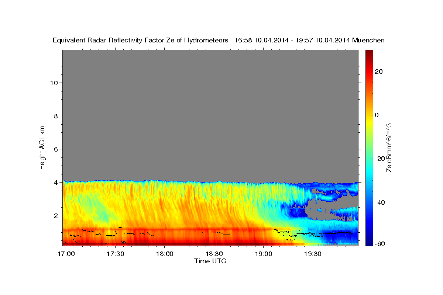The height and width of the screenshot is (295, 443).
Task: Click the '18:00' time tick label
Action: coord(165,254)
